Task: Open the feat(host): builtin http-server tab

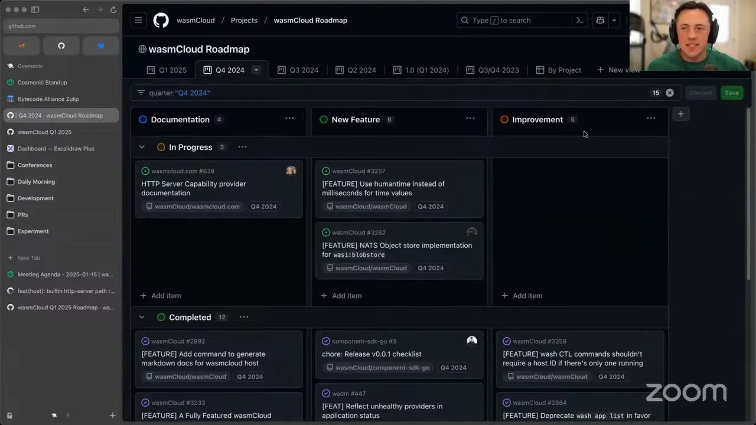Action: [61, 291]
